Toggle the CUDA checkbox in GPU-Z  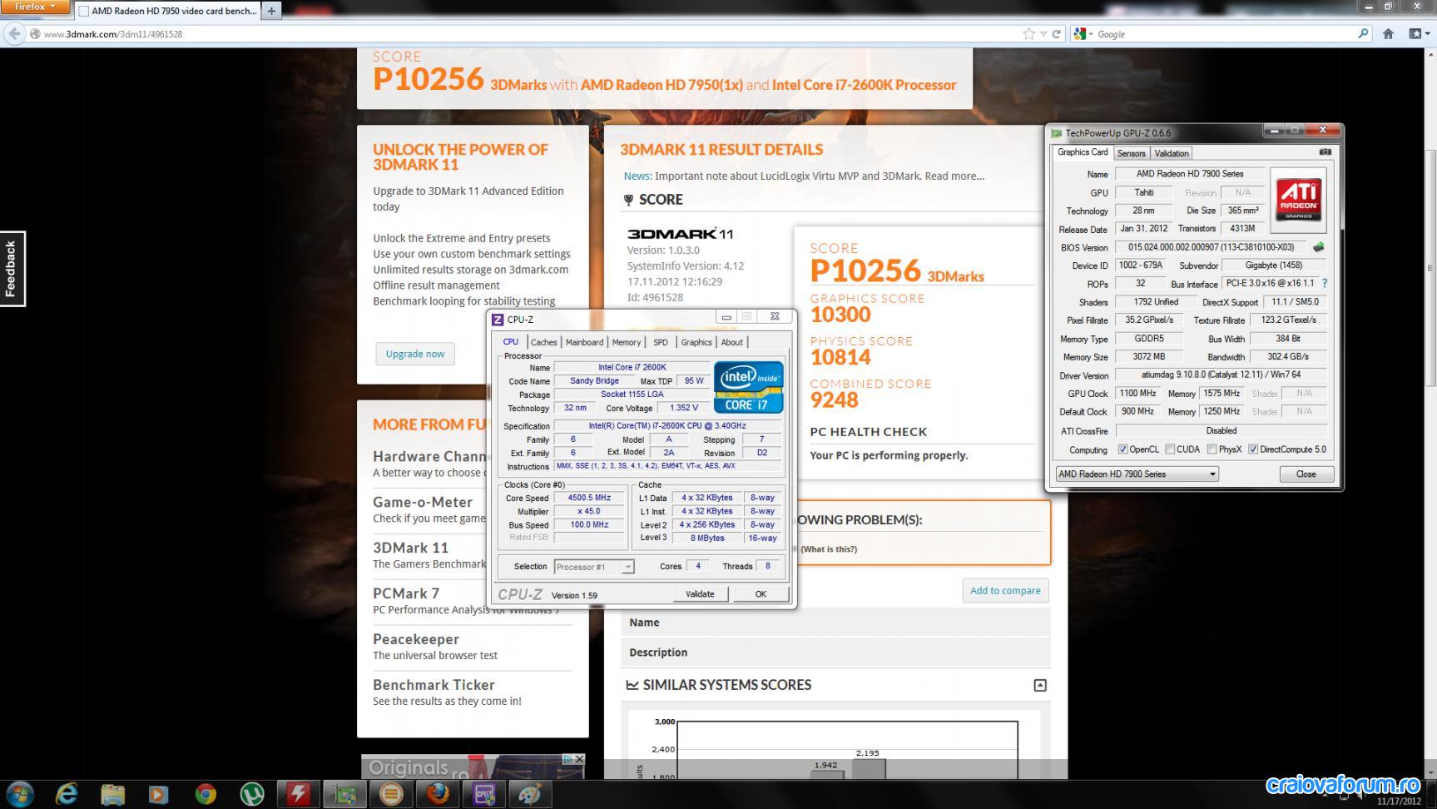(1170, 449)
